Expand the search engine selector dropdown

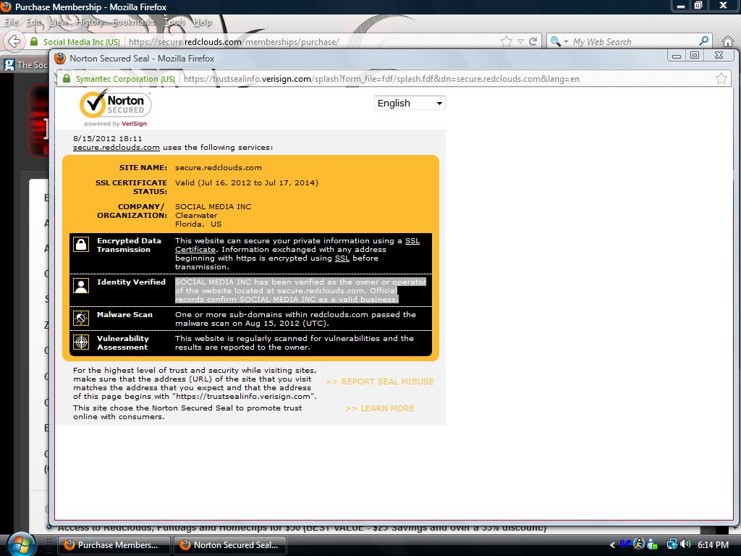pos(559,42)
